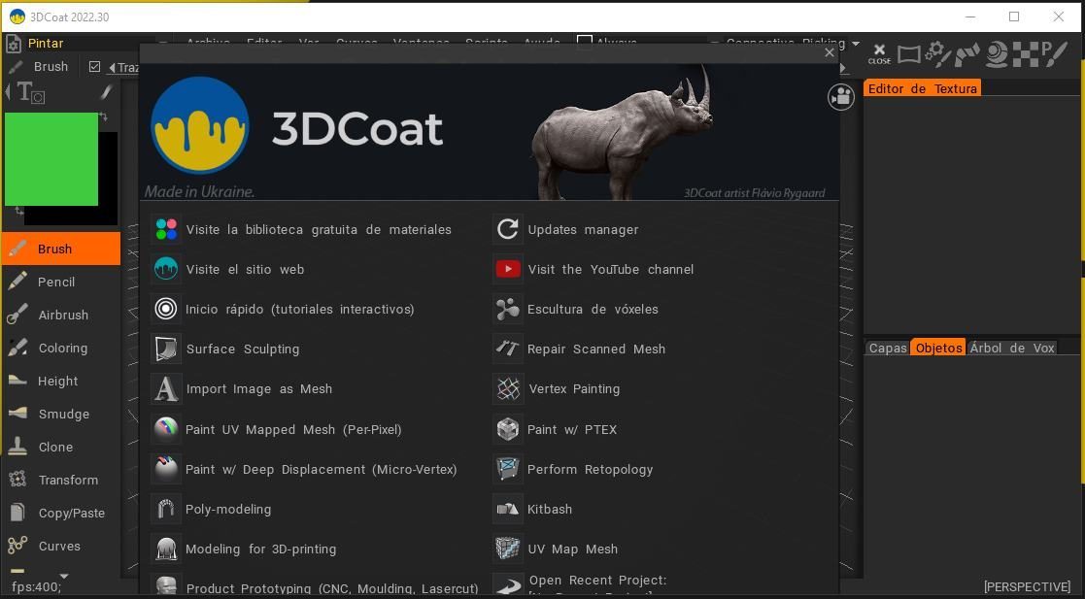
Task: Select the Brush tool in left panel
Action: [60, 249]
